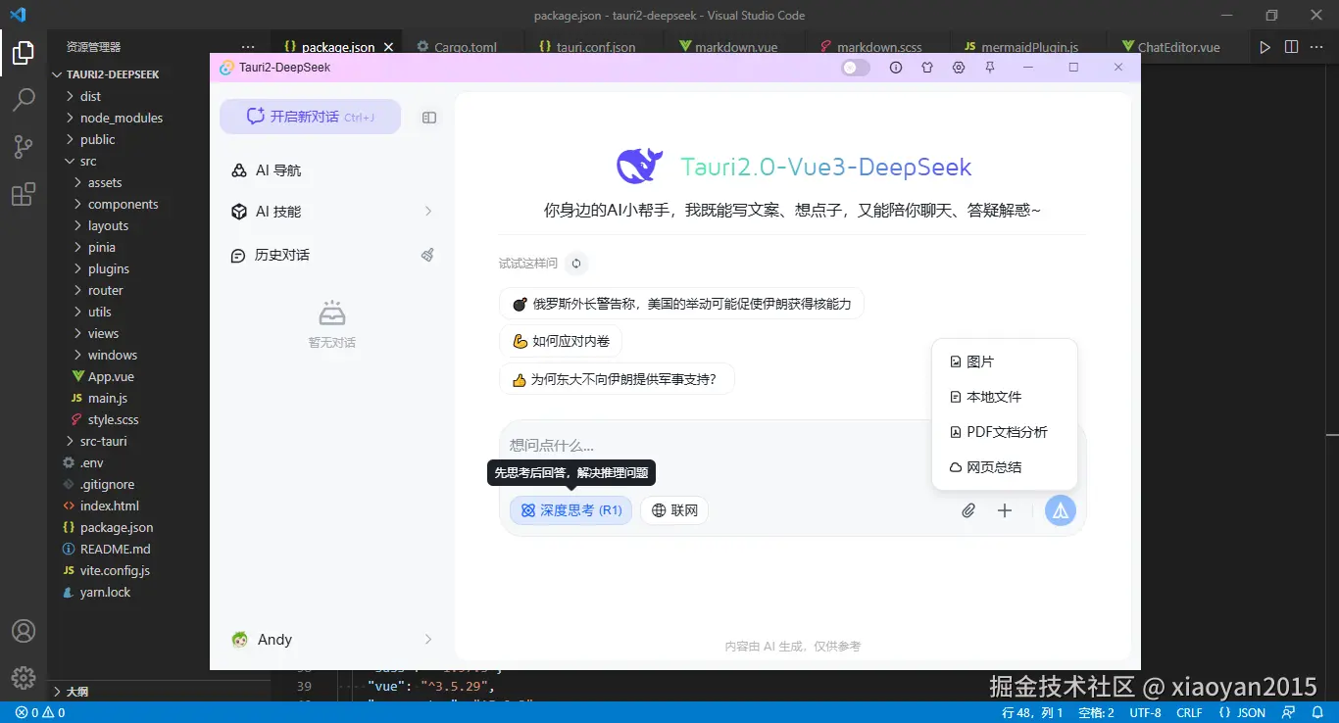Send message with the blue triangle icon
Image resolution: width=1339 pixels, height=723 pixels.
(1060, 509)
